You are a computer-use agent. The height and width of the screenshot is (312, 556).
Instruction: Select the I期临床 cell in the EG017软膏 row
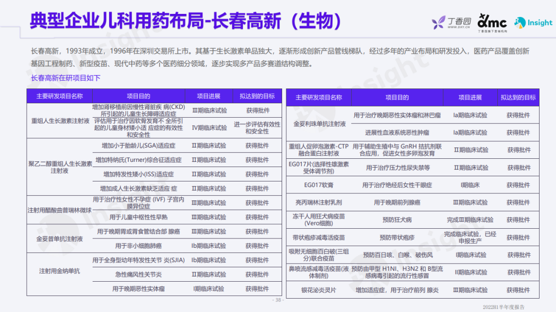point(470,185)
